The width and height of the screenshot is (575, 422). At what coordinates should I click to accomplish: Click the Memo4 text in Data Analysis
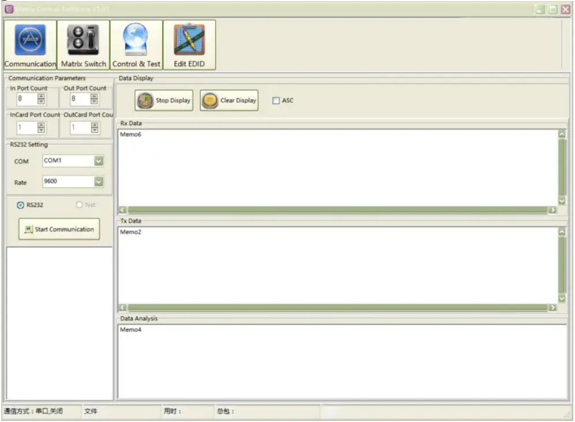[x=130, y=329]
